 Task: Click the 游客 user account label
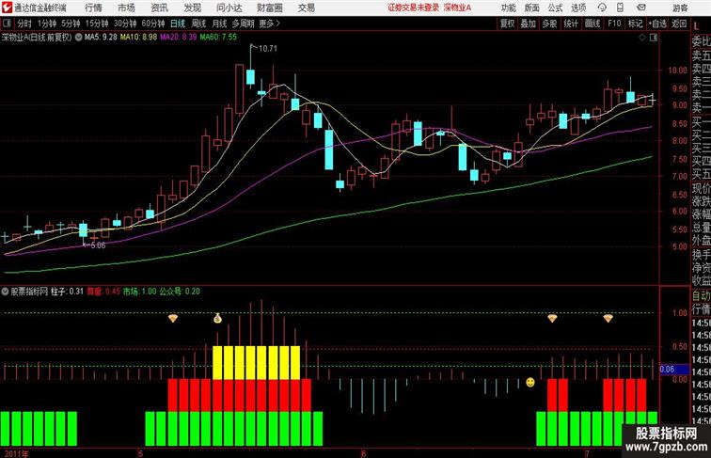tap(680, 8)
